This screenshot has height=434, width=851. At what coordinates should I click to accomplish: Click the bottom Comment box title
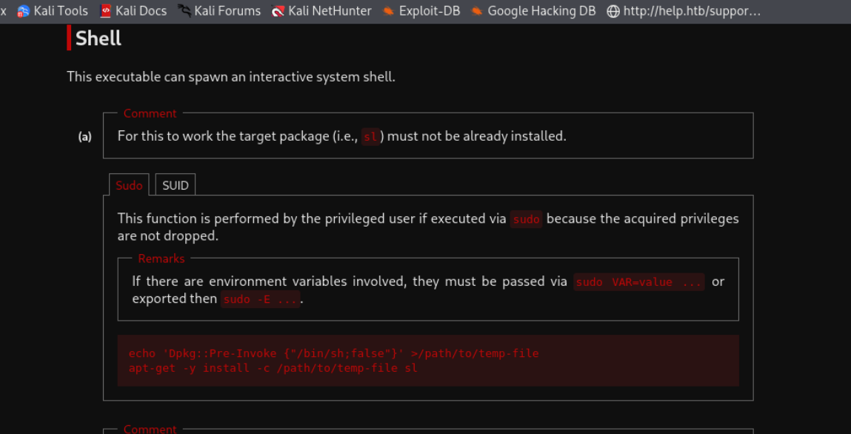pos(150,429)
